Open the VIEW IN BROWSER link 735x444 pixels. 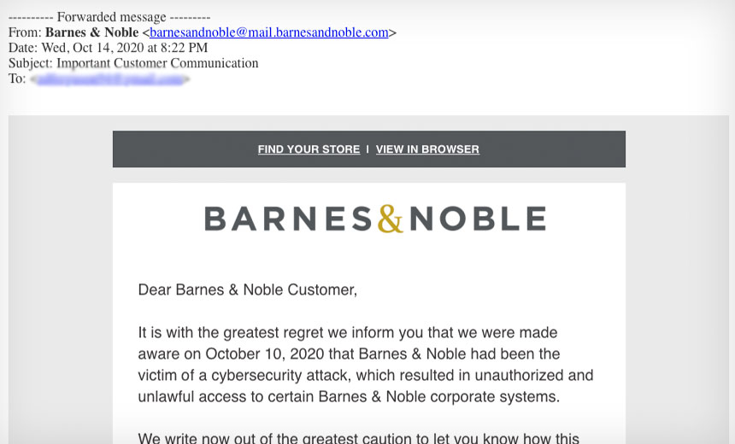[x=427, y=149]
